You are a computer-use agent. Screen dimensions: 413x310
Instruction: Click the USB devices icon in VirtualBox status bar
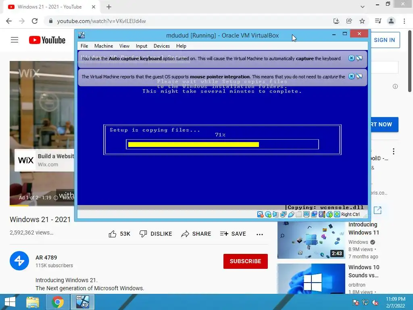(x=291, y=214)
